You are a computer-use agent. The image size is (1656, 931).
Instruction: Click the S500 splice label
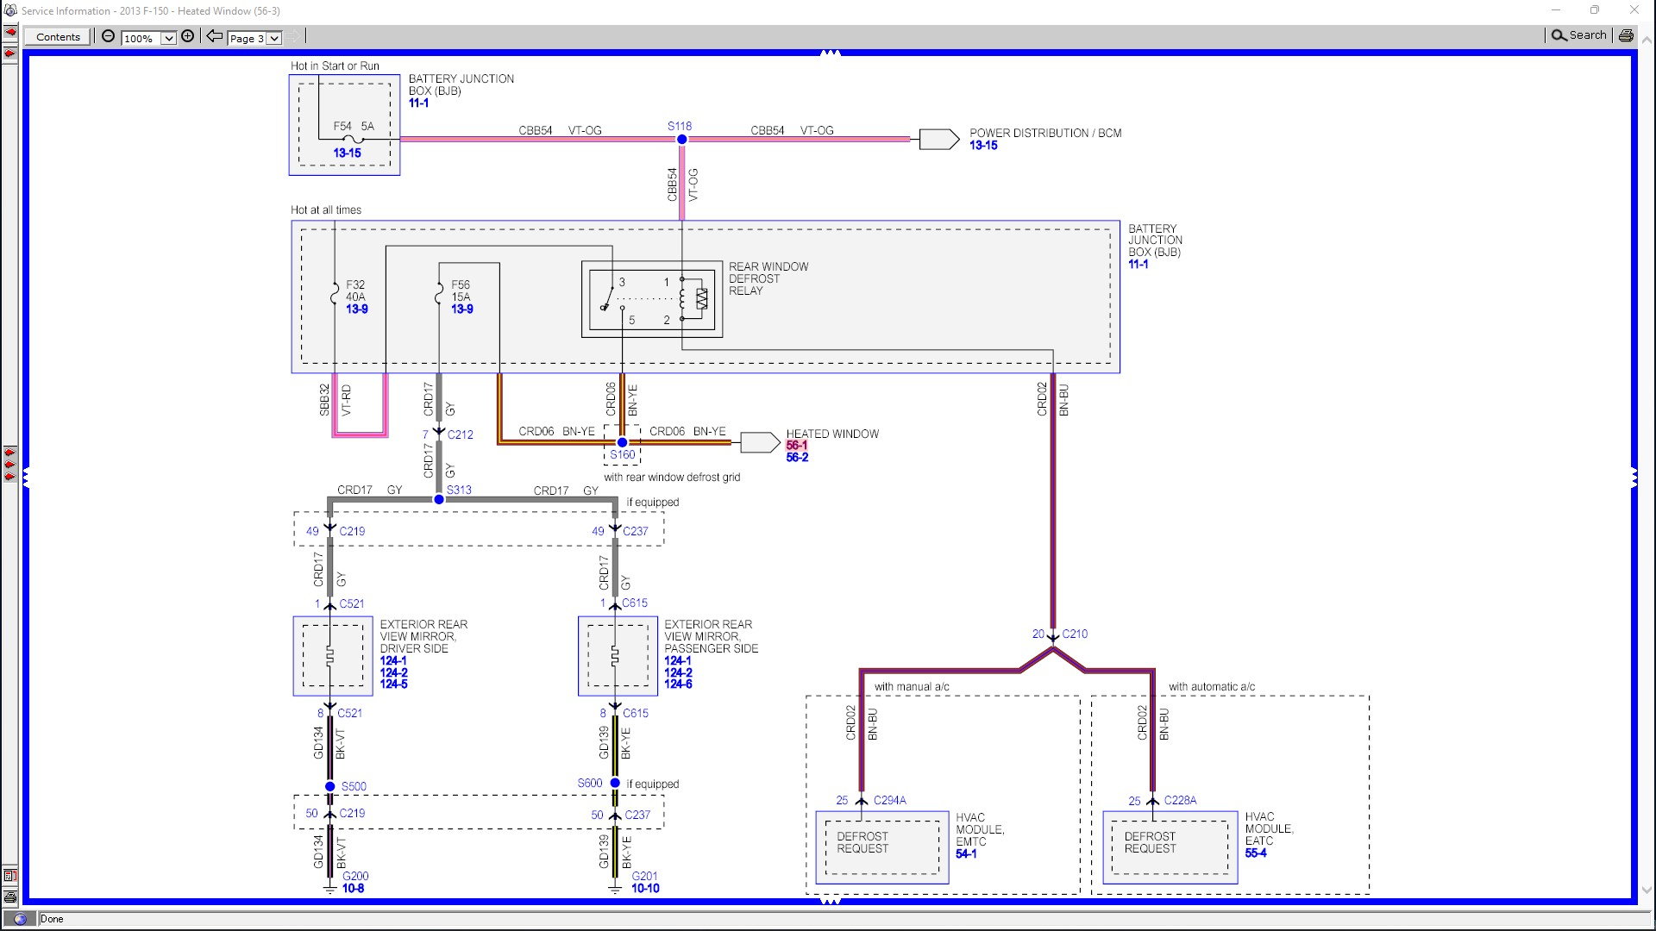coord(354,786)
